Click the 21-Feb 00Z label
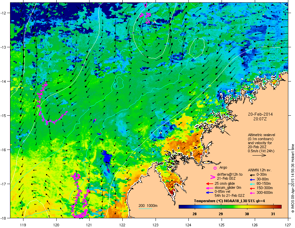 click(226, 178)
